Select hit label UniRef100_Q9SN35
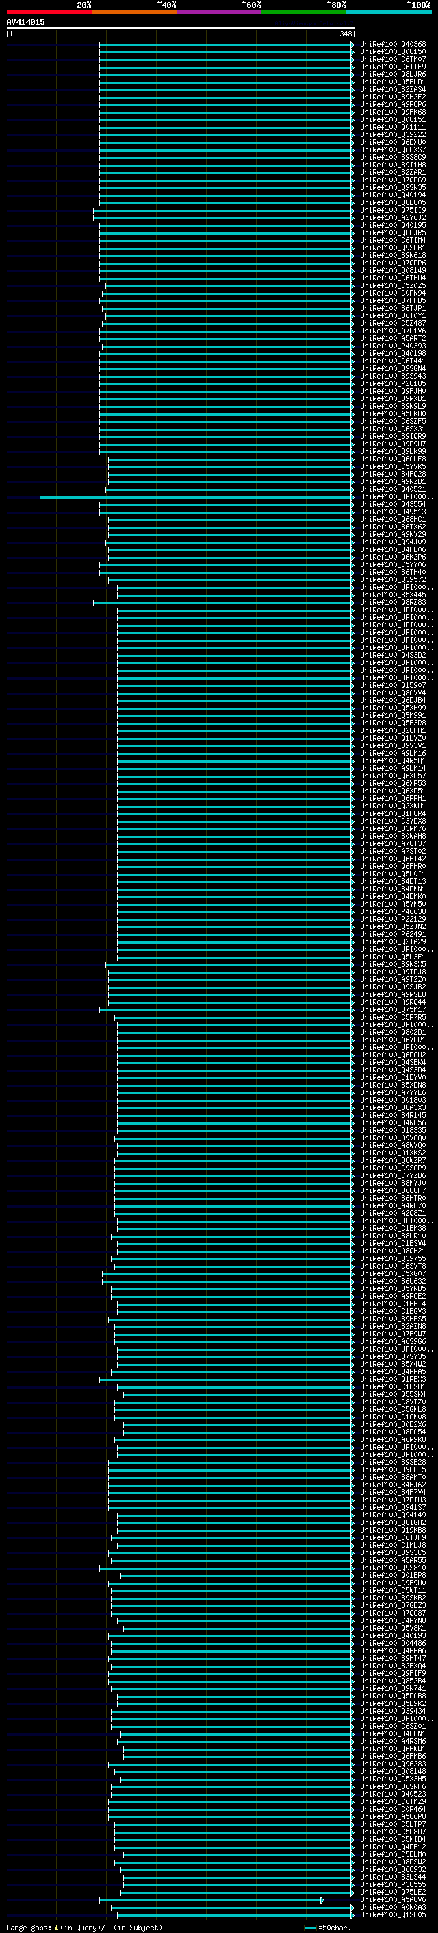Image resolution: width=438 pixels, height=1933 pixels. click(x=393, y=188)
